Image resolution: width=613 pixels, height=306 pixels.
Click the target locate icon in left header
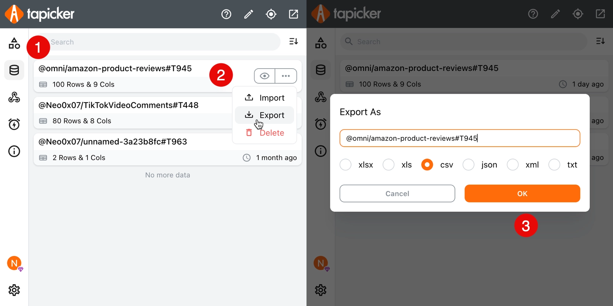click(x=271, y=14)
